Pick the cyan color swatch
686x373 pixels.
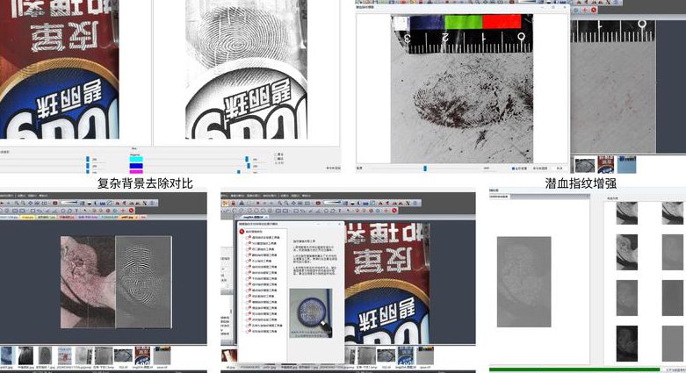135,159
